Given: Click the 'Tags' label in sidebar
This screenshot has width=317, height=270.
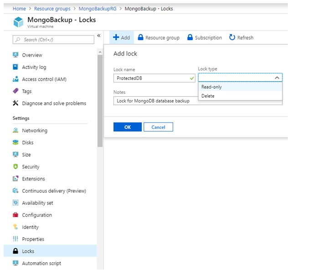Looking at the screenshot, I should [x=27, y=92].
